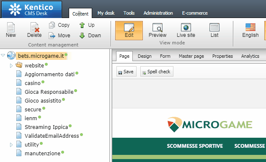The width and height of the screenshot is (266, 162).
Task: Select Aggiornamento dati in the tree
Action: pos(49,74)
